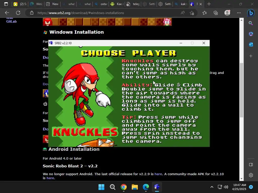Open taskbar Search
The image size is (258, 193).
(x=113, y=187)
